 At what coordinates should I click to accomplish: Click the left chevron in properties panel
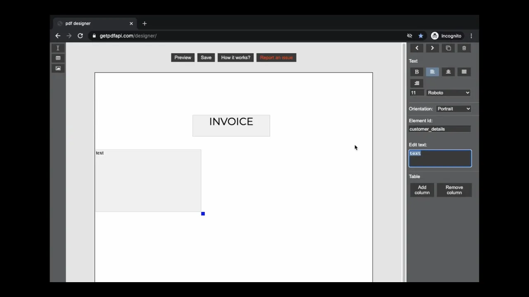point(417,48)
